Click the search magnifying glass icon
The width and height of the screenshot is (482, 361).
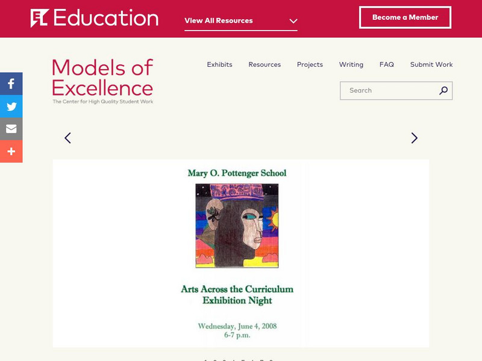tap(443, 91)
